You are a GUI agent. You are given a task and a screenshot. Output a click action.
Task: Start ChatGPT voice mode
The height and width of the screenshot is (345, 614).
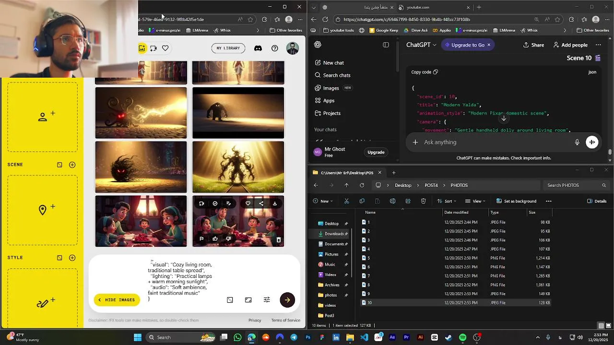click(592, 142)
